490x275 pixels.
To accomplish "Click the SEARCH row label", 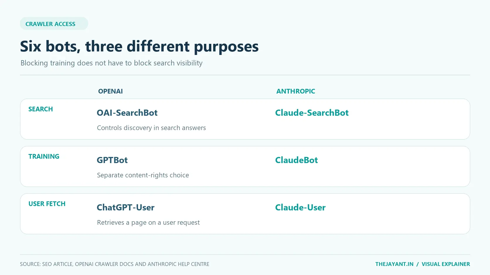I will pyautogui.click(x=40, y=109).
